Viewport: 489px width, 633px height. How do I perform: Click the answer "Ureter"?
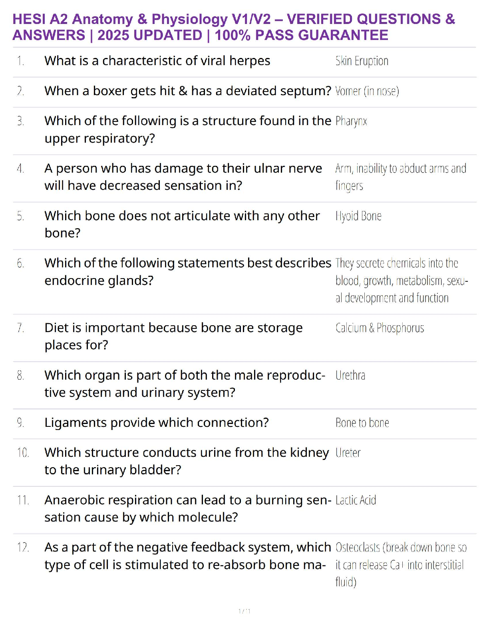tap(348, 453)
